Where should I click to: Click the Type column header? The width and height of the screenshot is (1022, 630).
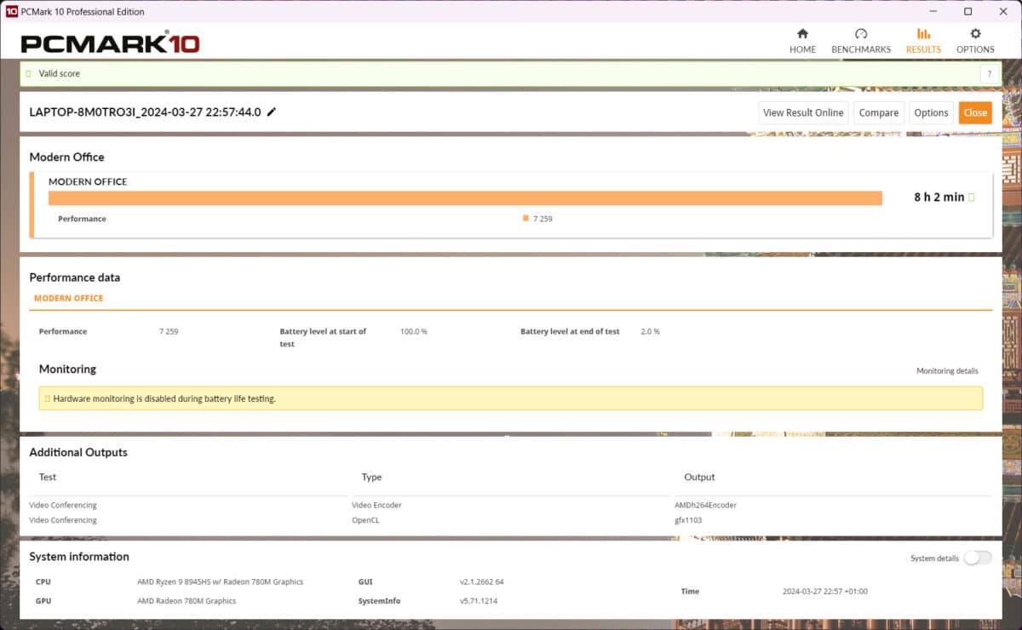[x=371, y=478]
